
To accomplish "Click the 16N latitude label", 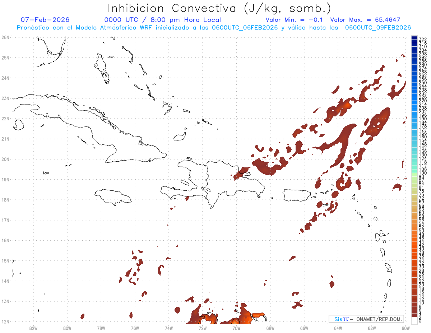I will [x=5, y=240].
